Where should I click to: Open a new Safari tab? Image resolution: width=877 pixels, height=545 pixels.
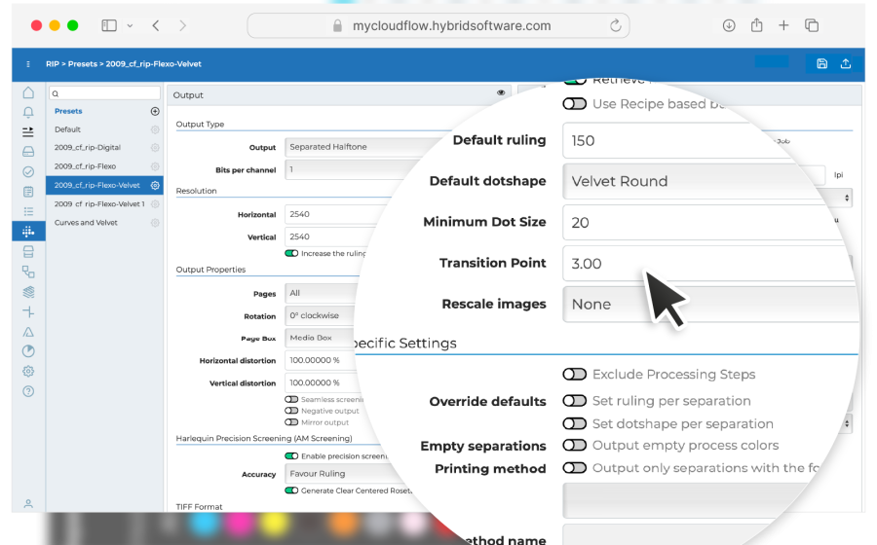783,25
